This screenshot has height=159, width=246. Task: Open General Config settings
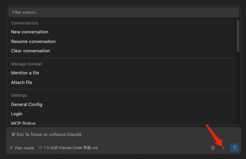click(x=27, y=105)
